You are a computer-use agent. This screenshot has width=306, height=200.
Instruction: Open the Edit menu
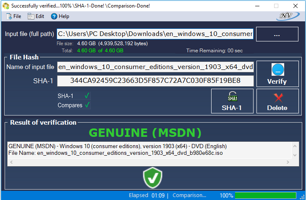pos(36,16)
